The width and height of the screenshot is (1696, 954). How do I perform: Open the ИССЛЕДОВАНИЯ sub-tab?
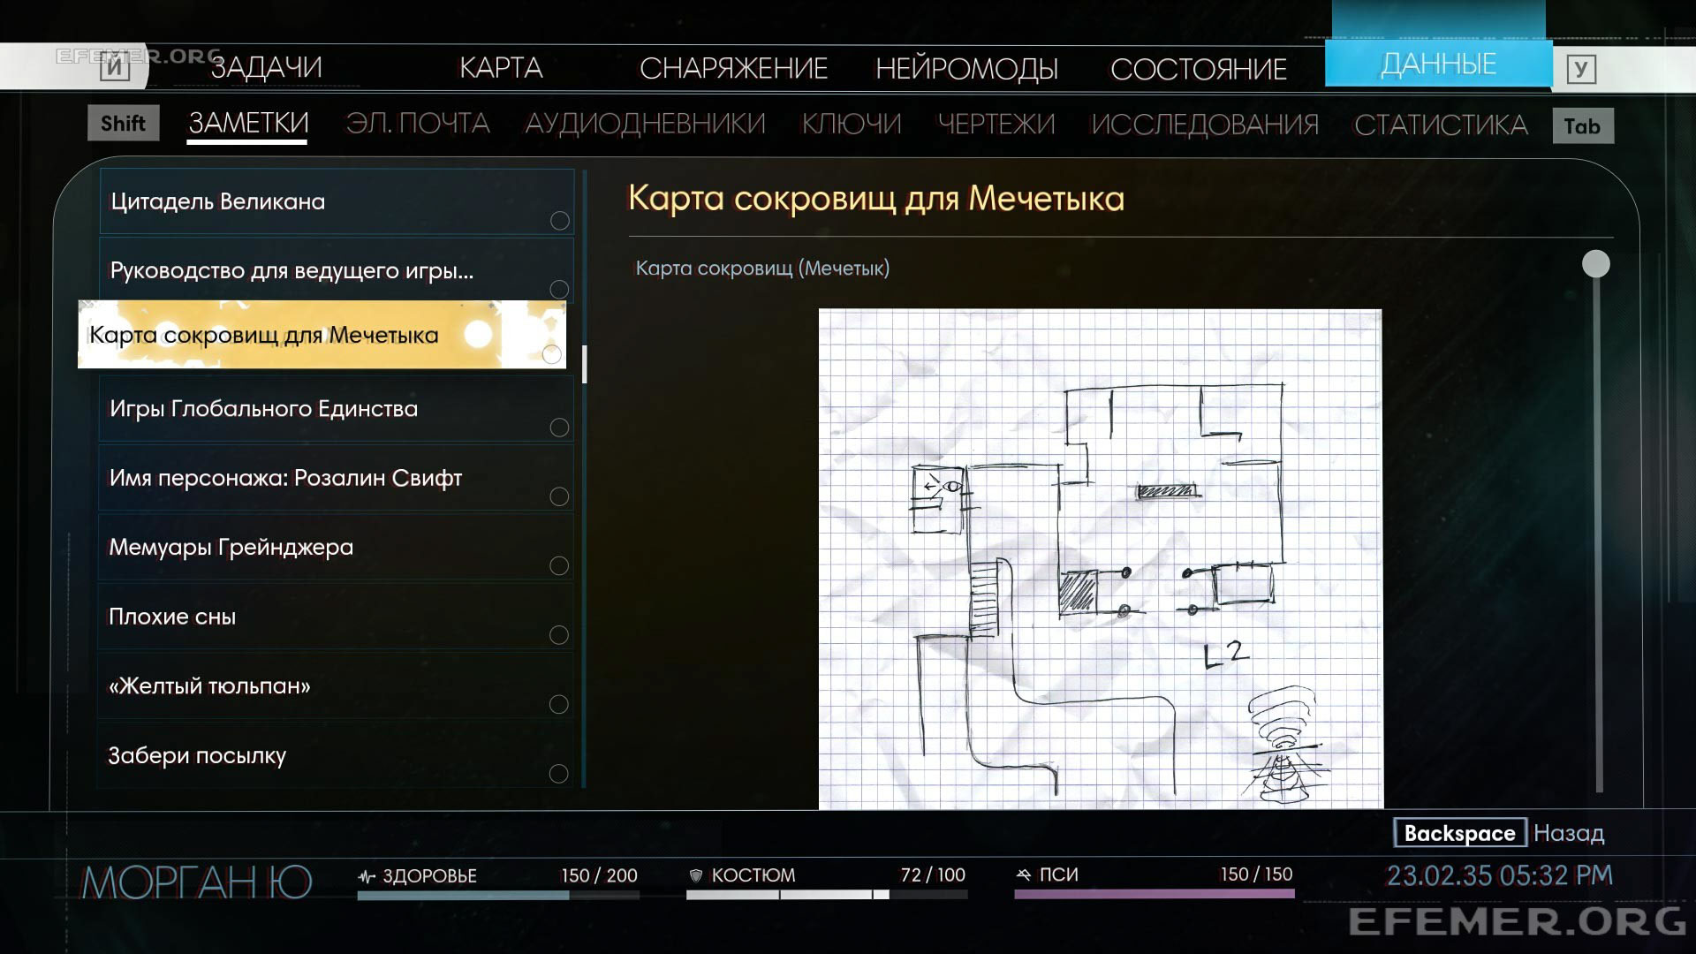1205,124
